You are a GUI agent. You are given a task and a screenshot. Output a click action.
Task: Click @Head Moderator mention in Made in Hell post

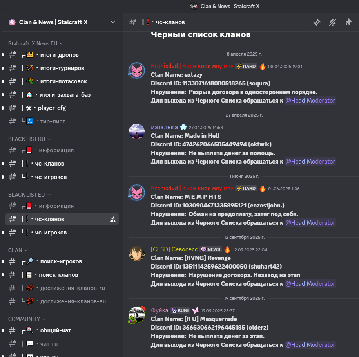tap(310, 162)
